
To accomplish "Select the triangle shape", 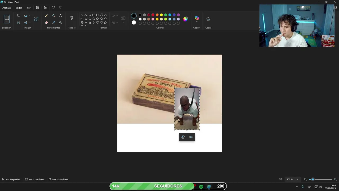I will pos(105,15).
